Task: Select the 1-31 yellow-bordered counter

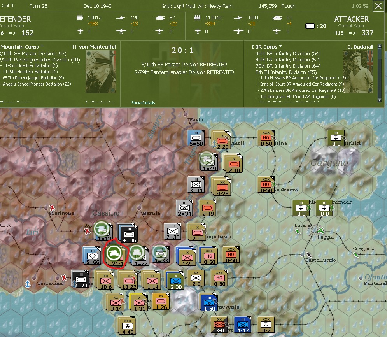Action: coord(138,302)
